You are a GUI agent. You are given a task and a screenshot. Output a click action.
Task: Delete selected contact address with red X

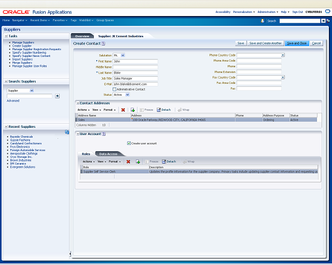(123, 110)
